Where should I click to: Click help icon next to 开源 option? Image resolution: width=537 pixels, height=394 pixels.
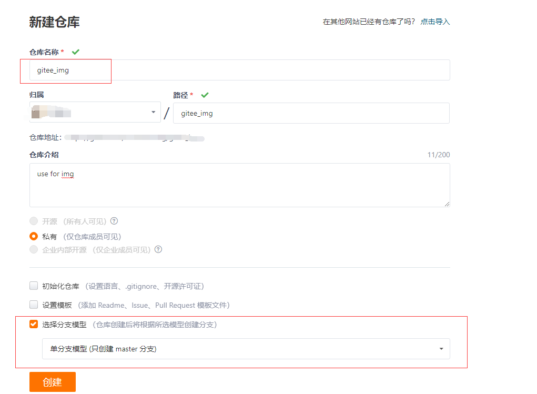coord(114,221)
